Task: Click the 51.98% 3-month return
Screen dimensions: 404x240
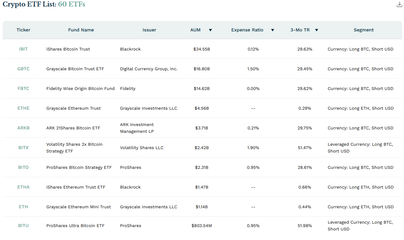Action: point(305,226)
